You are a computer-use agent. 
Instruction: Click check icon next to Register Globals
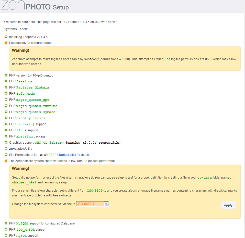(6, 87)
